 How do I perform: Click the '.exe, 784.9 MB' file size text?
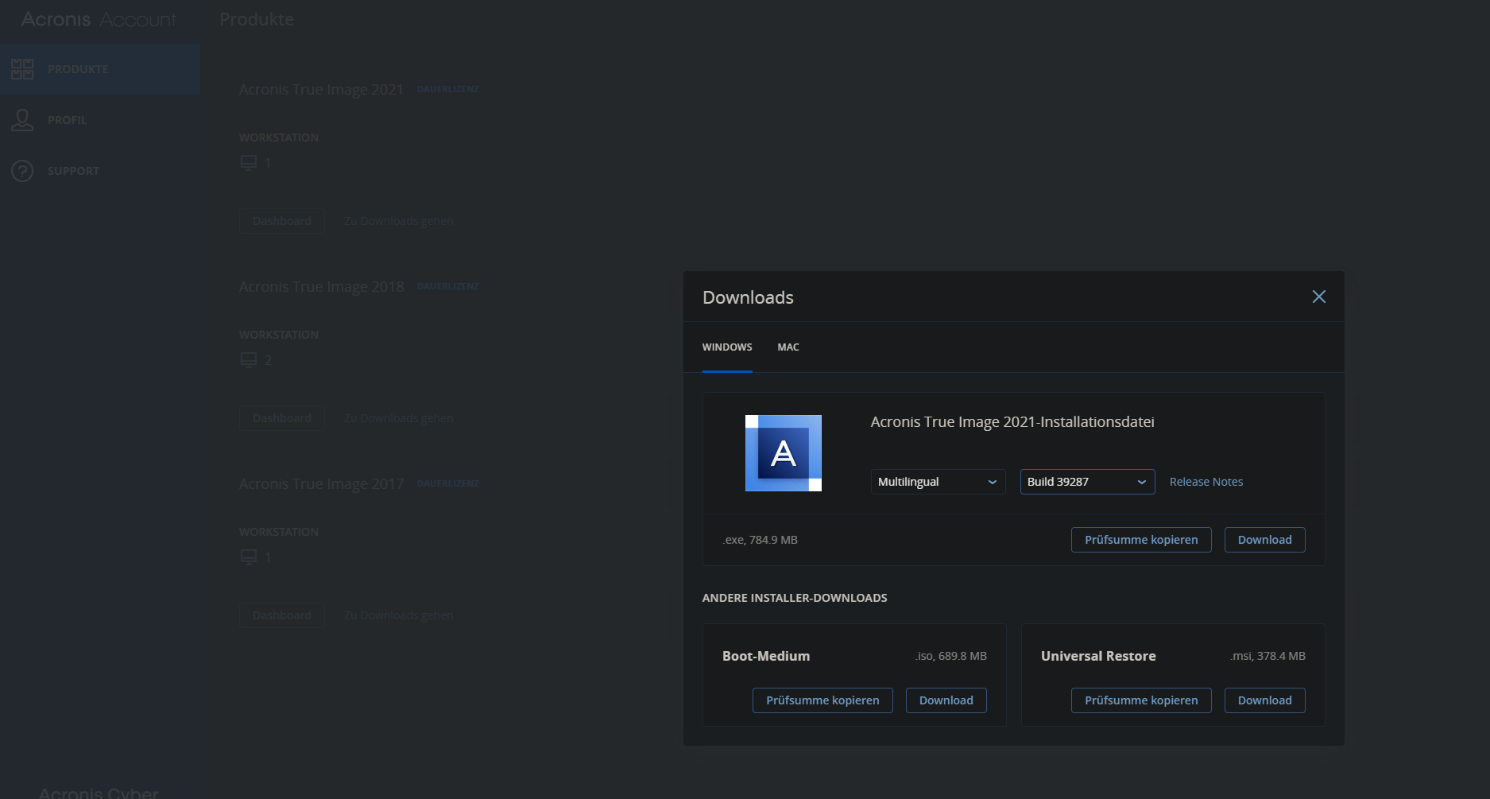pyautogui.click(x=760, y=540)
